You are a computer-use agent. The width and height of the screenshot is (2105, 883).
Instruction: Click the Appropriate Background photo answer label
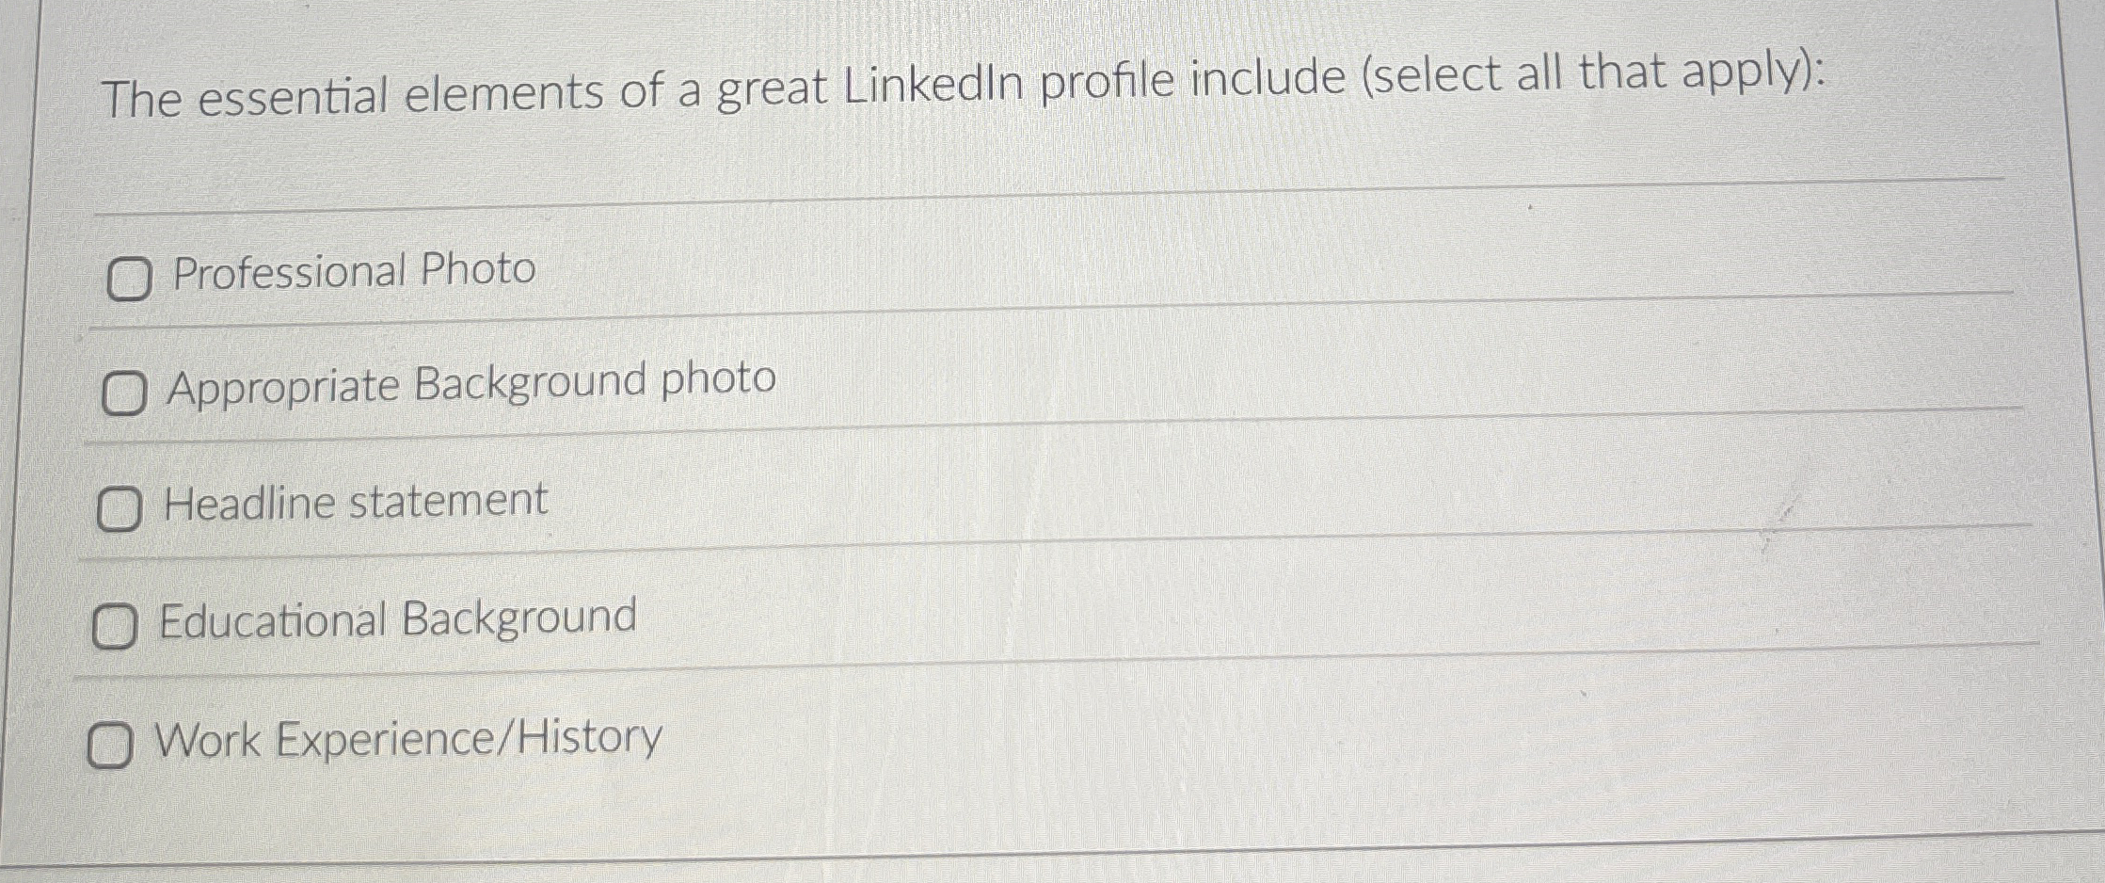pos(469,388)
